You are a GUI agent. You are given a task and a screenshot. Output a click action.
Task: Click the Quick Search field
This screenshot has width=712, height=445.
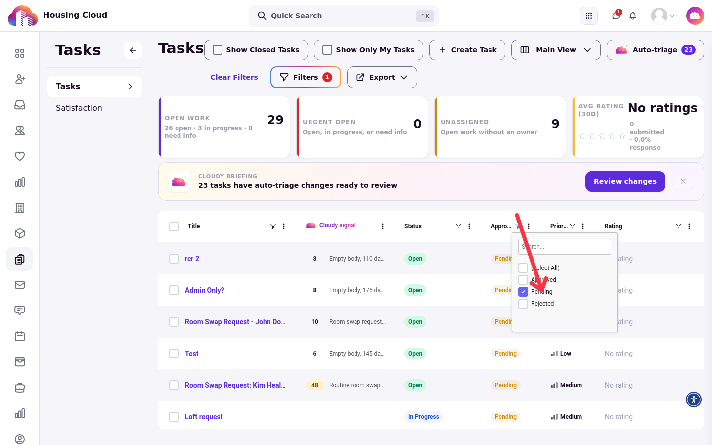[344, 16]
